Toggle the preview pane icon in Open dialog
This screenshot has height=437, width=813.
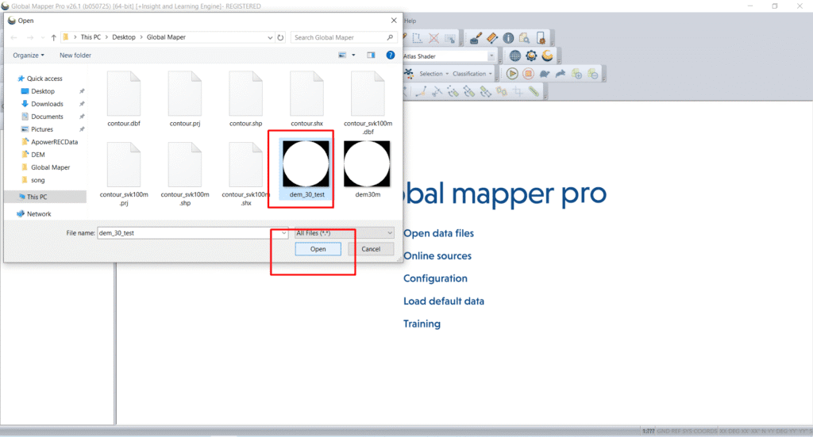click(x=371, y=55)
